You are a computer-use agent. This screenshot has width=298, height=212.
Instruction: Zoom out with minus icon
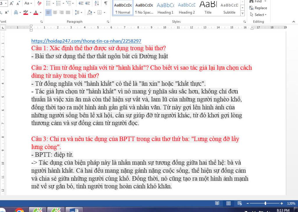tap(248, 204)
